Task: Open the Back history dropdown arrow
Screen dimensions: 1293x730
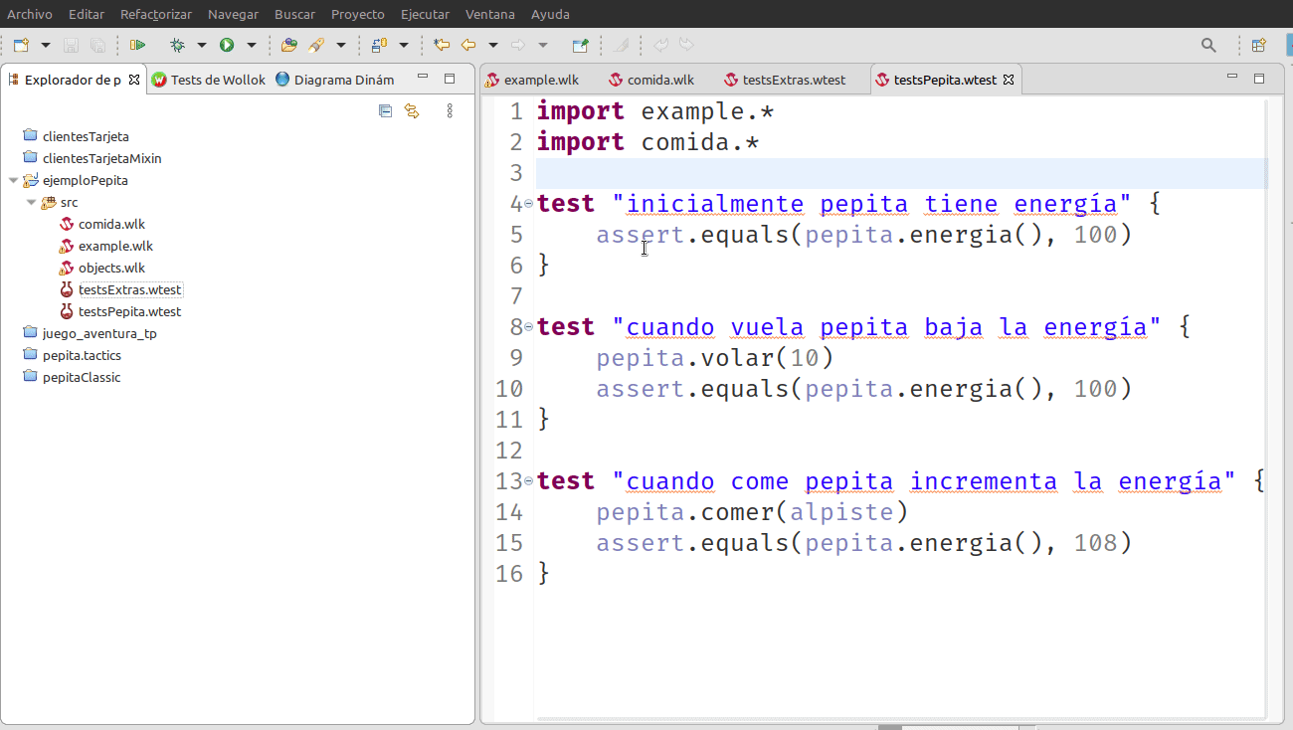Action: [492, 45]
